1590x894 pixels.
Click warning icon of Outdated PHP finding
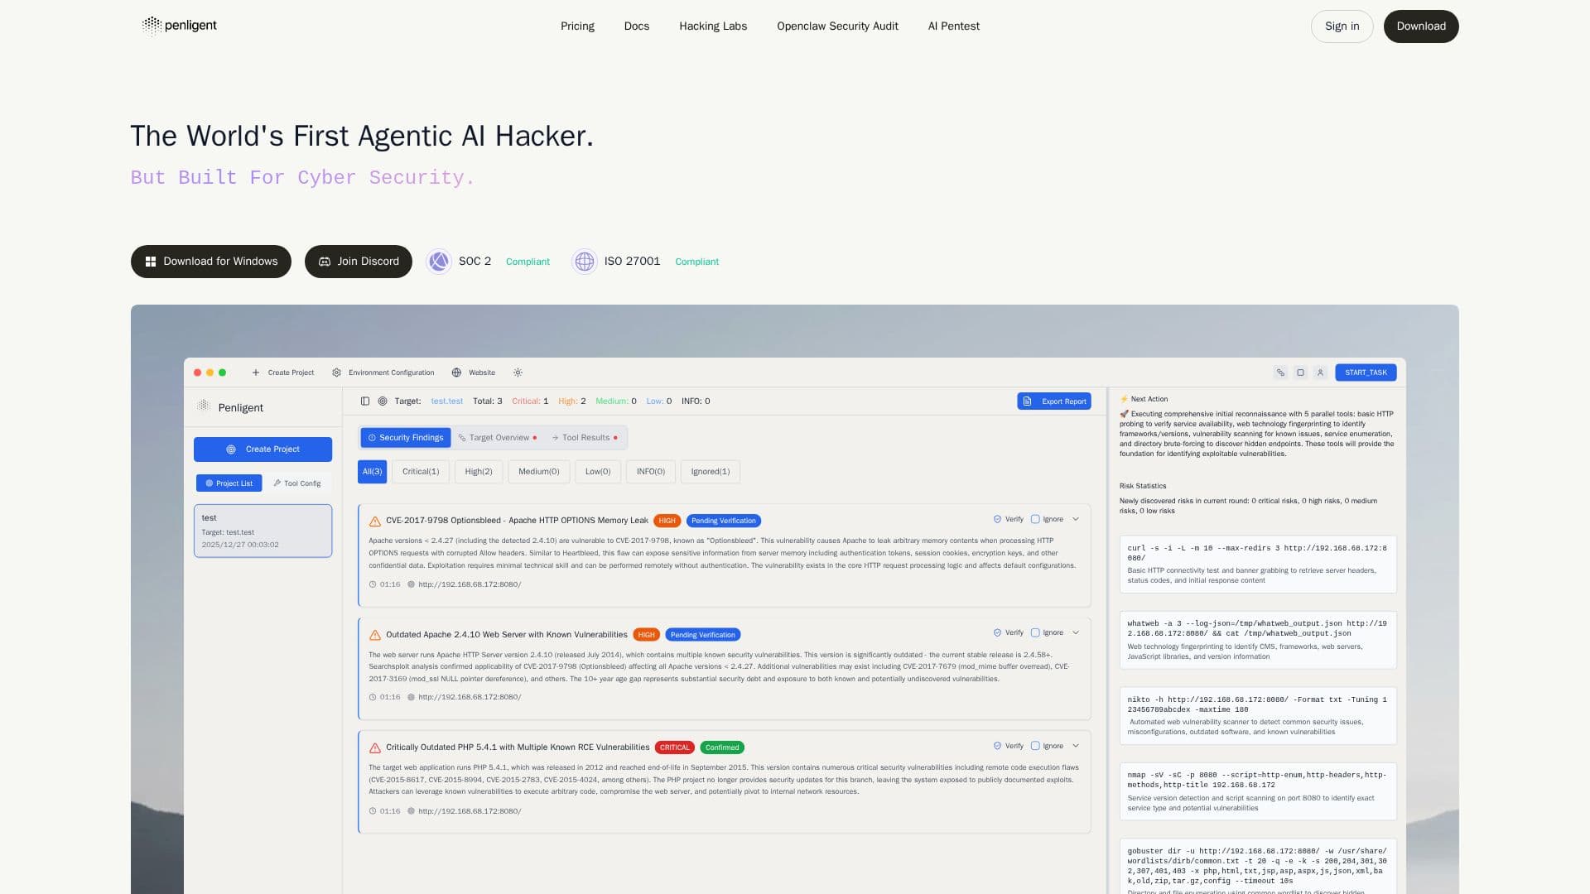(x=375, y=748)
